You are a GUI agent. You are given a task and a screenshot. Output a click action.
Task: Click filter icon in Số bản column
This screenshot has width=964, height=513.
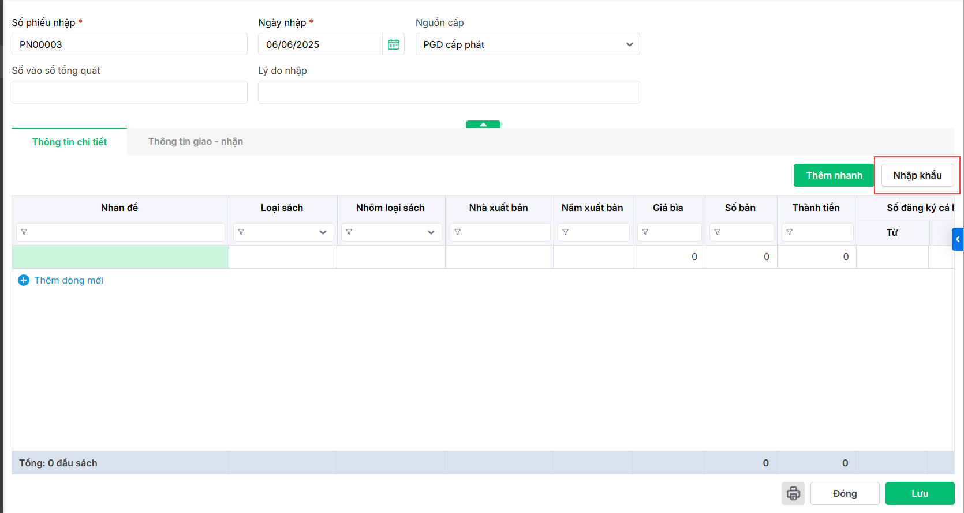click(718, 232)
